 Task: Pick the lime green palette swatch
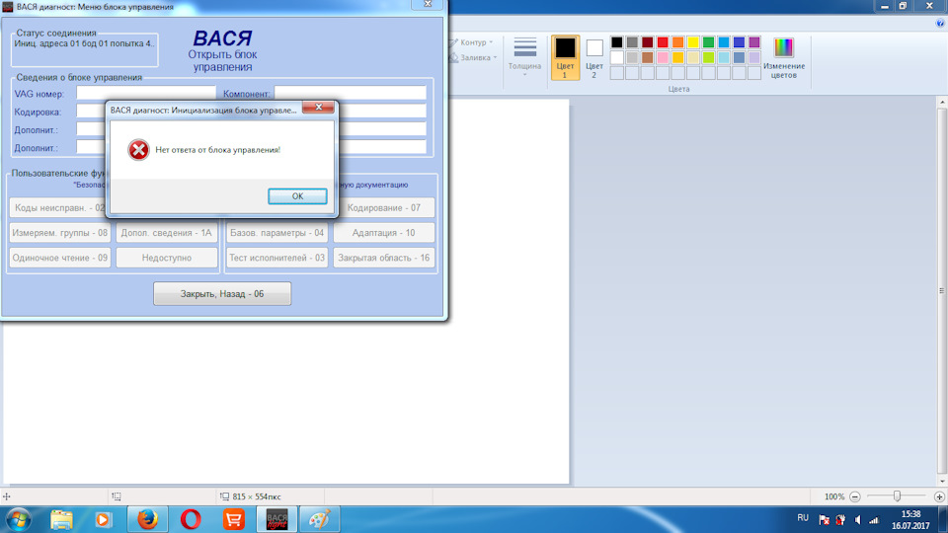point(709,57)
